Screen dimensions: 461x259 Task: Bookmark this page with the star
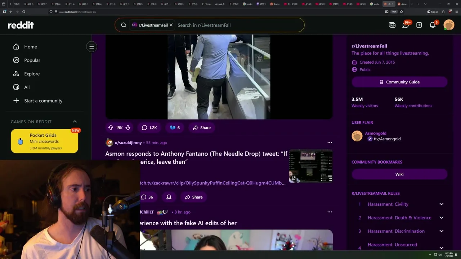[401, 12]
